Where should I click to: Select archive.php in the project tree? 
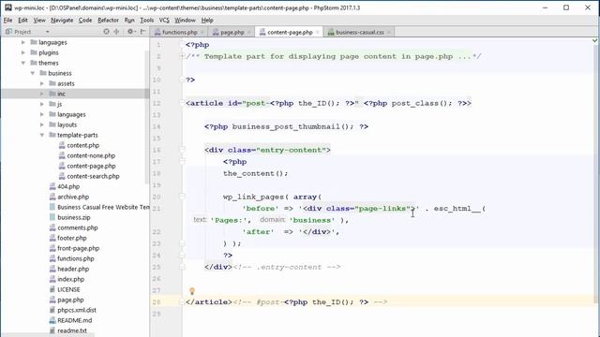click(x=73, y=198)
